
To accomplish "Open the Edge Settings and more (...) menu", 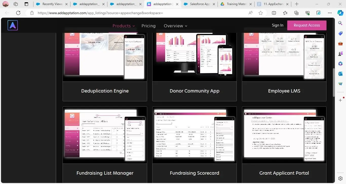I will click(330, 13).
